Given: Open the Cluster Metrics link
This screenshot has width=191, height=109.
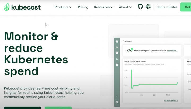Looking at the screenshot, I should coord(171,101).
